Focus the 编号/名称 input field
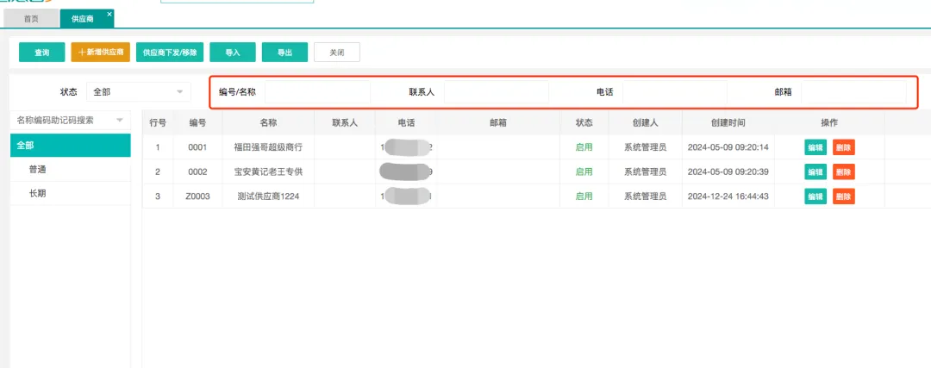The width and height of the screenshot is (931, 368). (x=317, y=91)
